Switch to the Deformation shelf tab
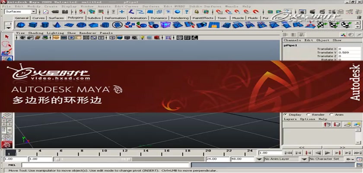 point(115,18)
